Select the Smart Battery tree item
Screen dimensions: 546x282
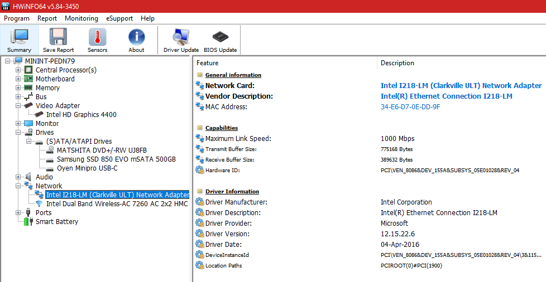click(57, 221)
